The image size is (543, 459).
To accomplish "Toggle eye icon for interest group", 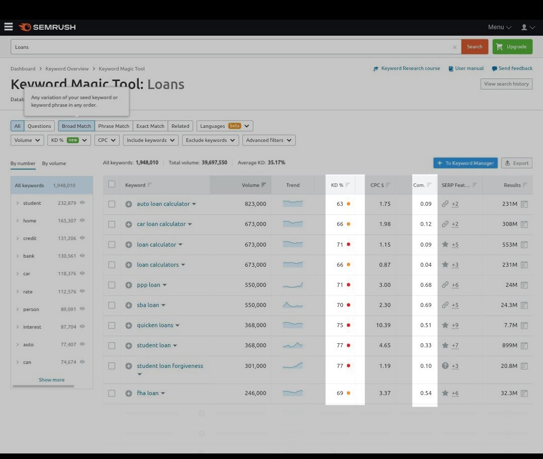I will tap(82, 326).
